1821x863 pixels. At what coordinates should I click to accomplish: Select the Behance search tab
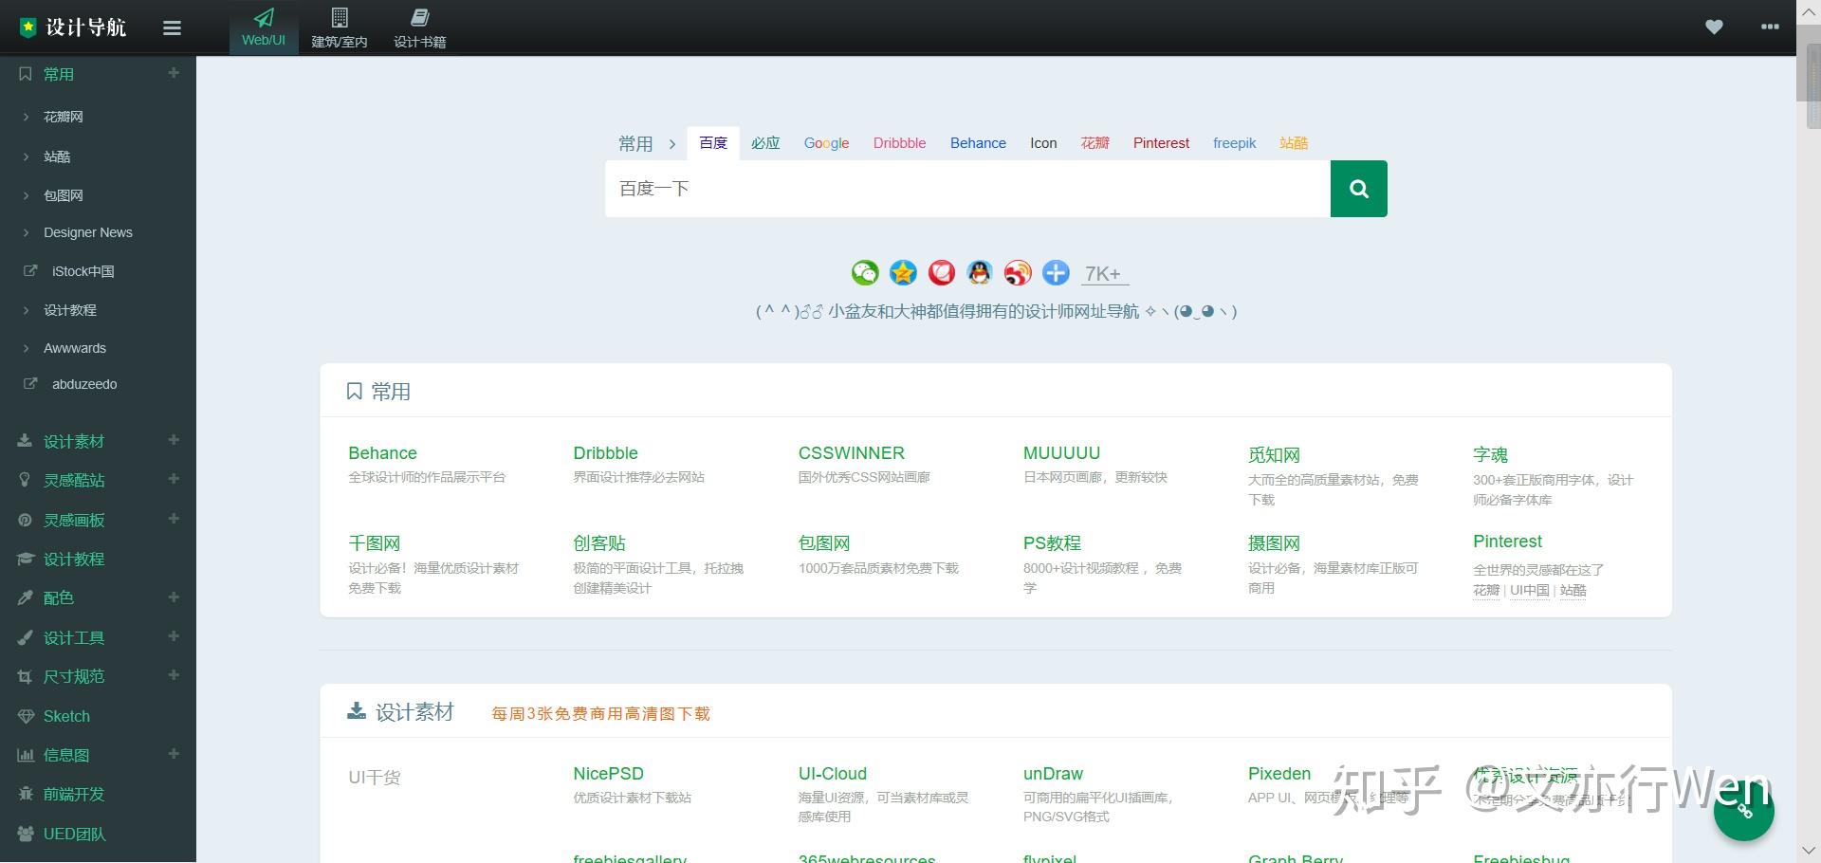pos(978,143)
